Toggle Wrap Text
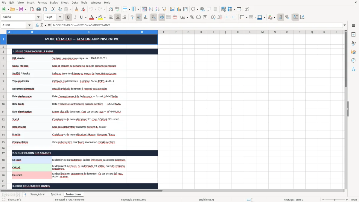Image resolution: width=359 pixels, height=202 pixels. [x=153, y=17]
